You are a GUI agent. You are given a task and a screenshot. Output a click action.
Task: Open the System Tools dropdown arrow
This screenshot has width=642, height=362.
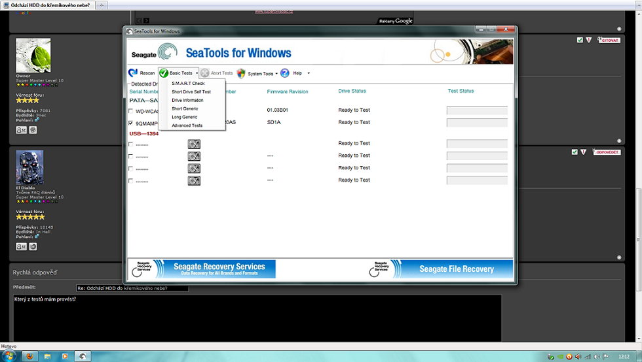click(x=276, y=74)
